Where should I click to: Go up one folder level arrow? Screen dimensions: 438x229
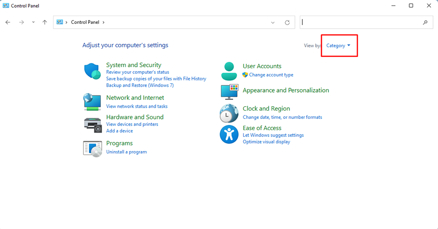(x=45, y=22)
